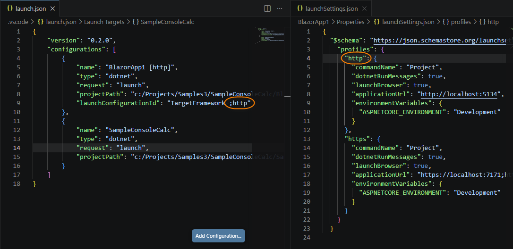Image resolution: width=513 pixels, height=249 pixels.
Task: Open the More Actions ellipsis menu
Action: pyautogui.click(x=280, y=8)
